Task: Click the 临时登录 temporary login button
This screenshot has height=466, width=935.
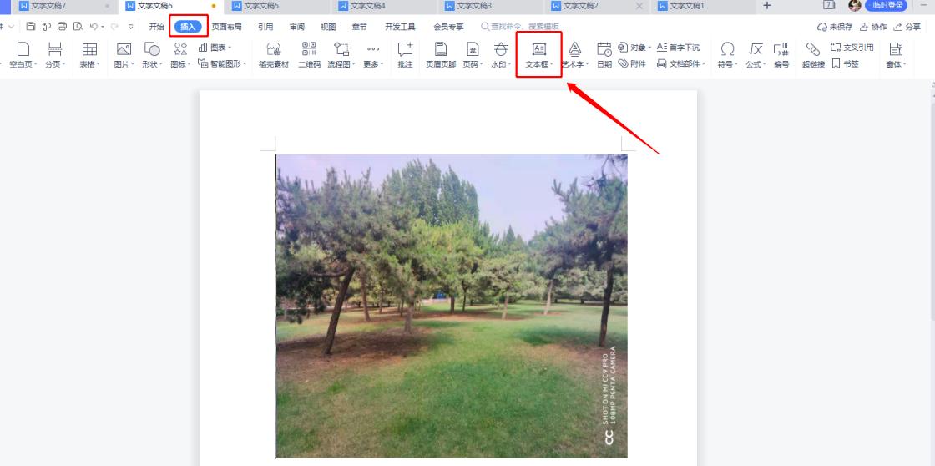Action: click(x=886, y=5)
